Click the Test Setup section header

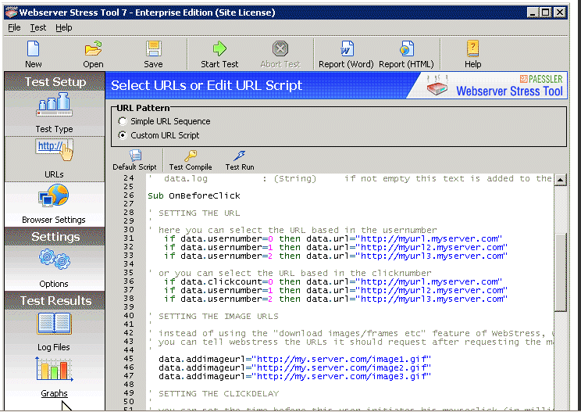click(55, 81)
